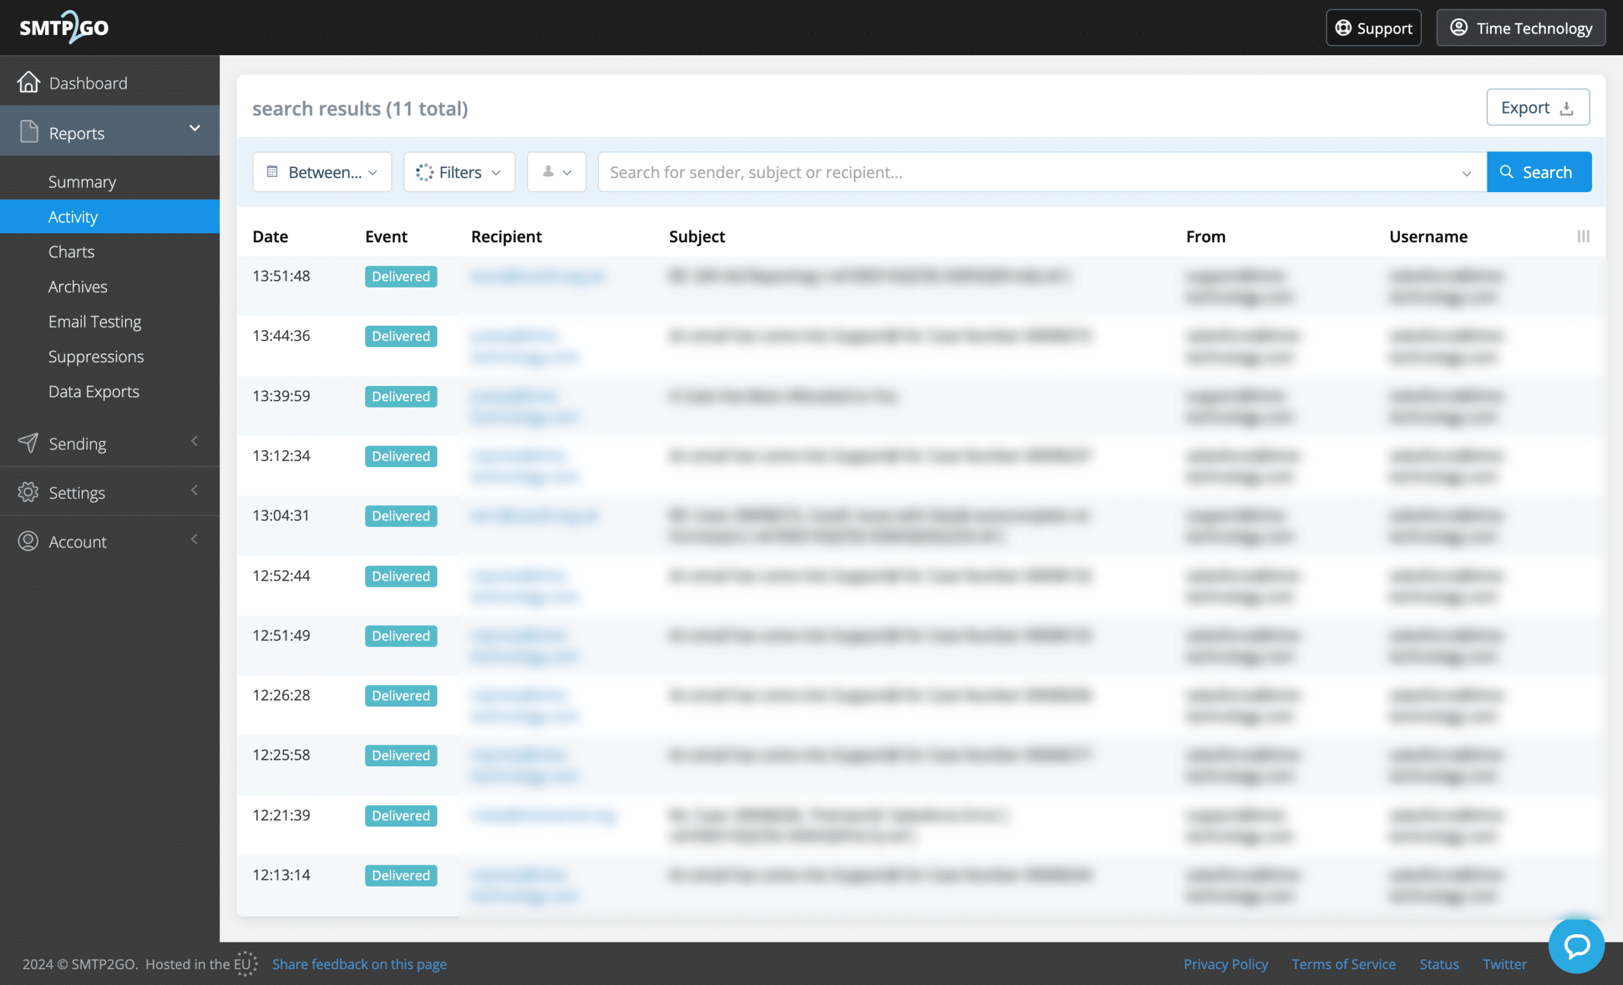Open the Filters dropdown
1623x985 pixels.
[459, 172]
